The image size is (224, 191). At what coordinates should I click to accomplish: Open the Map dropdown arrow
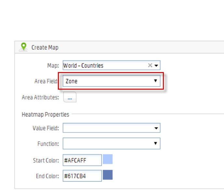point(156,65)
